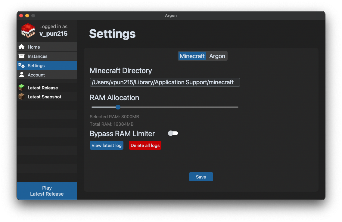Switch to the Minecraft settings tab

192,56
